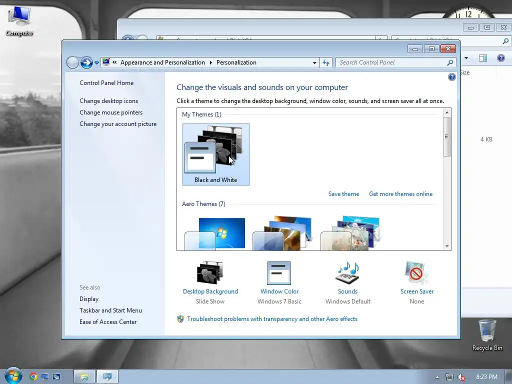Click the help icon in background Explorer window

tap(501, 58)
